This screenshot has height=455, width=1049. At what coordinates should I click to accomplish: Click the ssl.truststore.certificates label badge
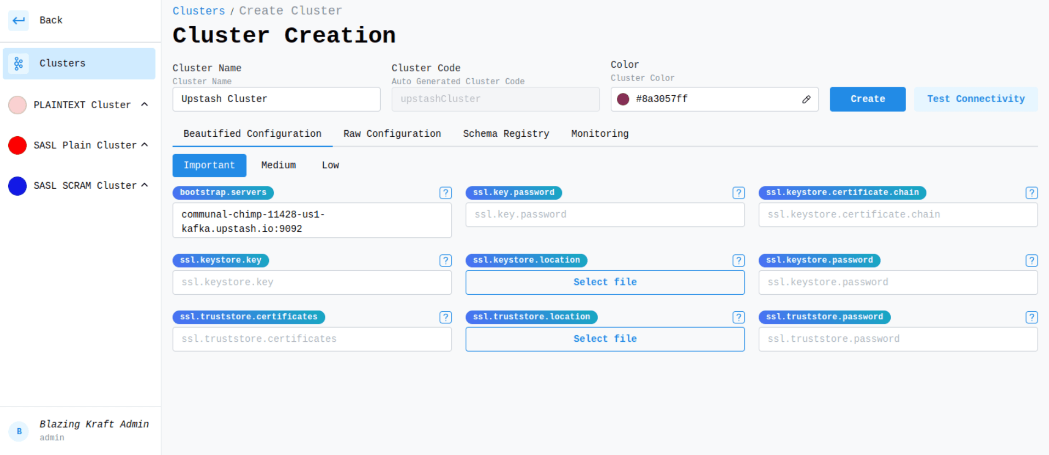[249, 317]
